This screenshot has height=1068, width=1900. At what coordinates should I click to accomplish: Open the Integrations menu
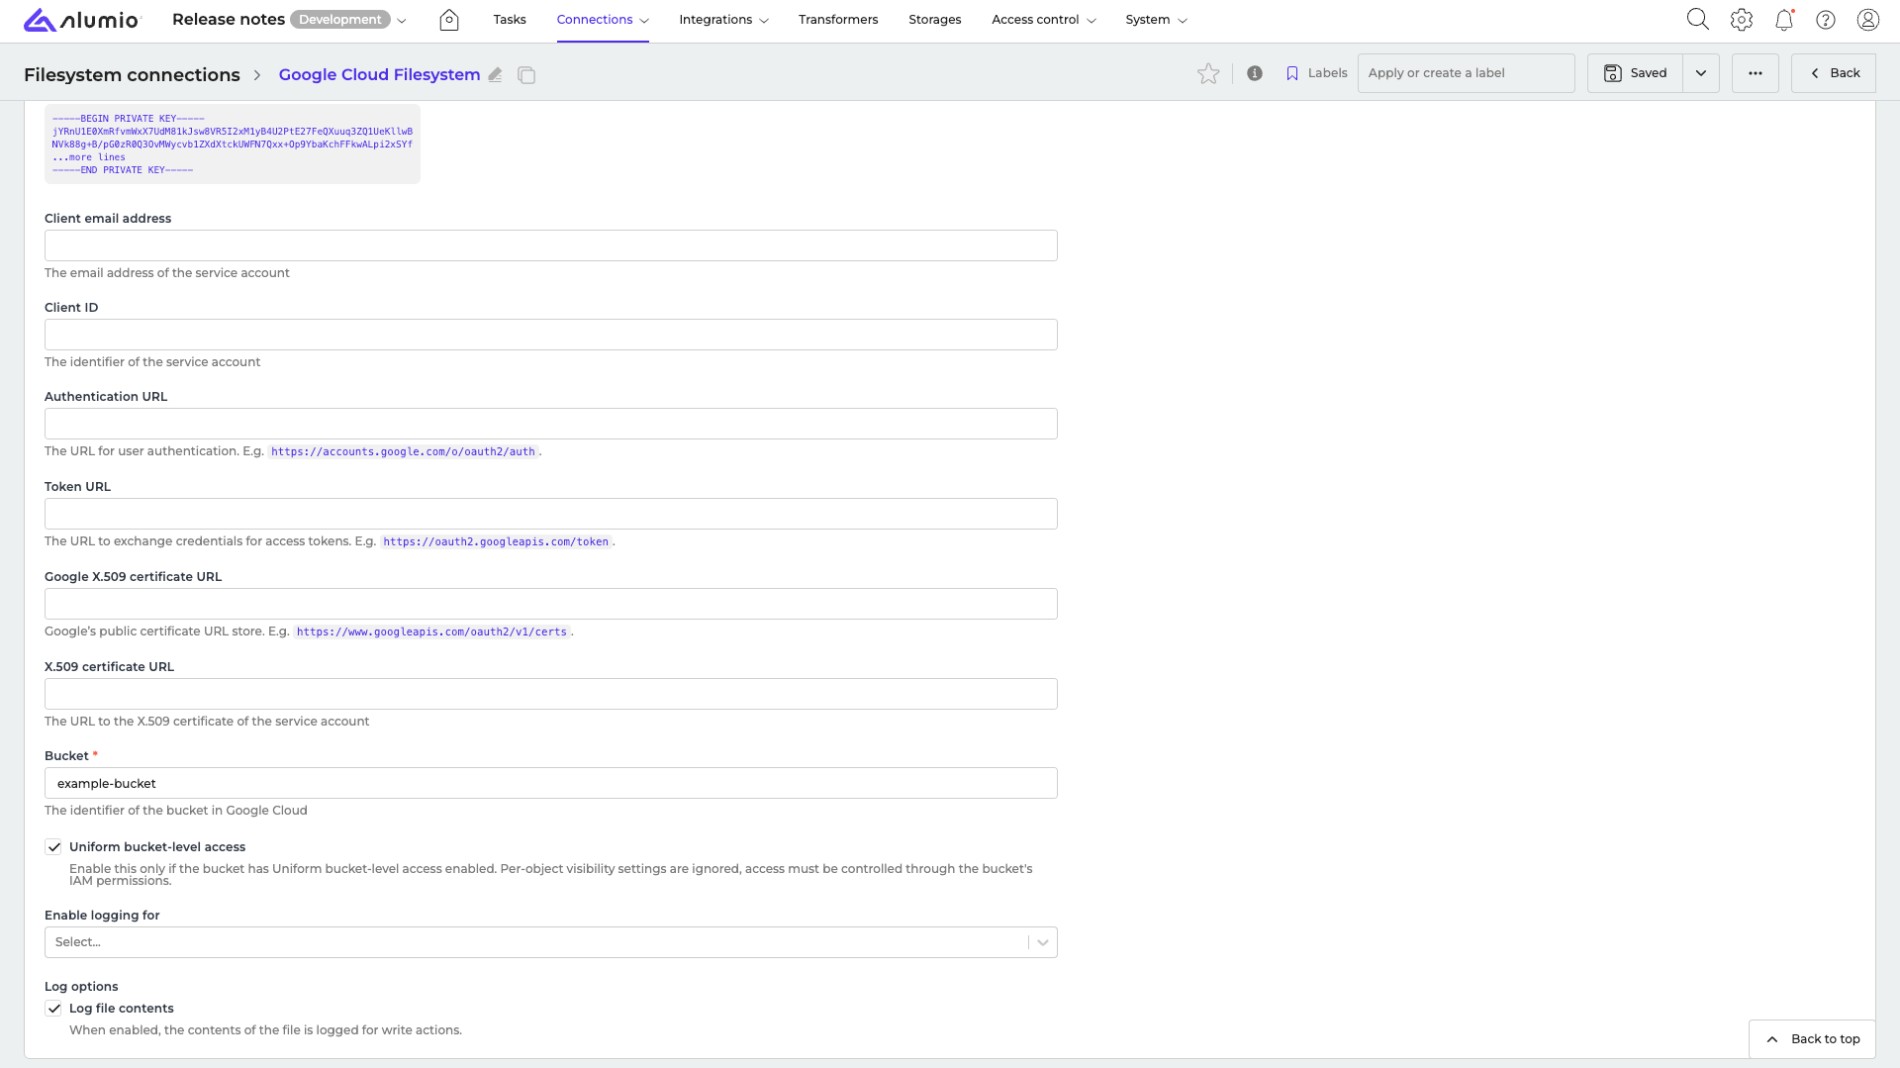pos(723,20)
